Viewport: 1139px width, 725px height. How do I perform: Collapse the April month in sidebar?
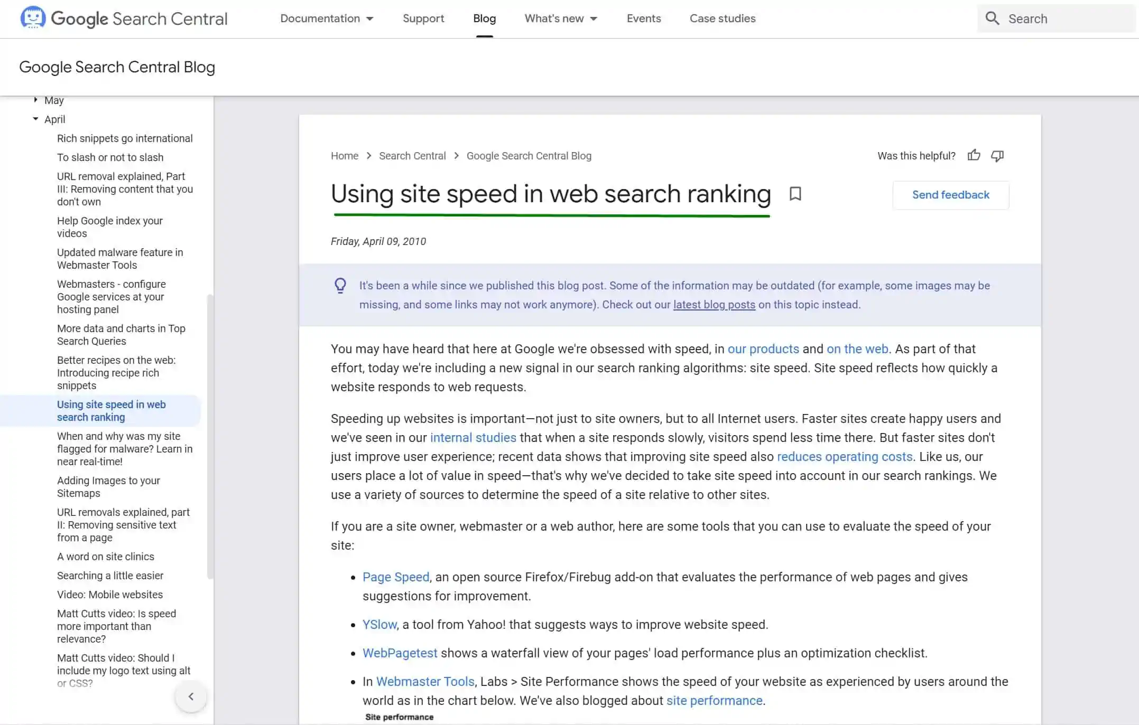coord(35,119)
